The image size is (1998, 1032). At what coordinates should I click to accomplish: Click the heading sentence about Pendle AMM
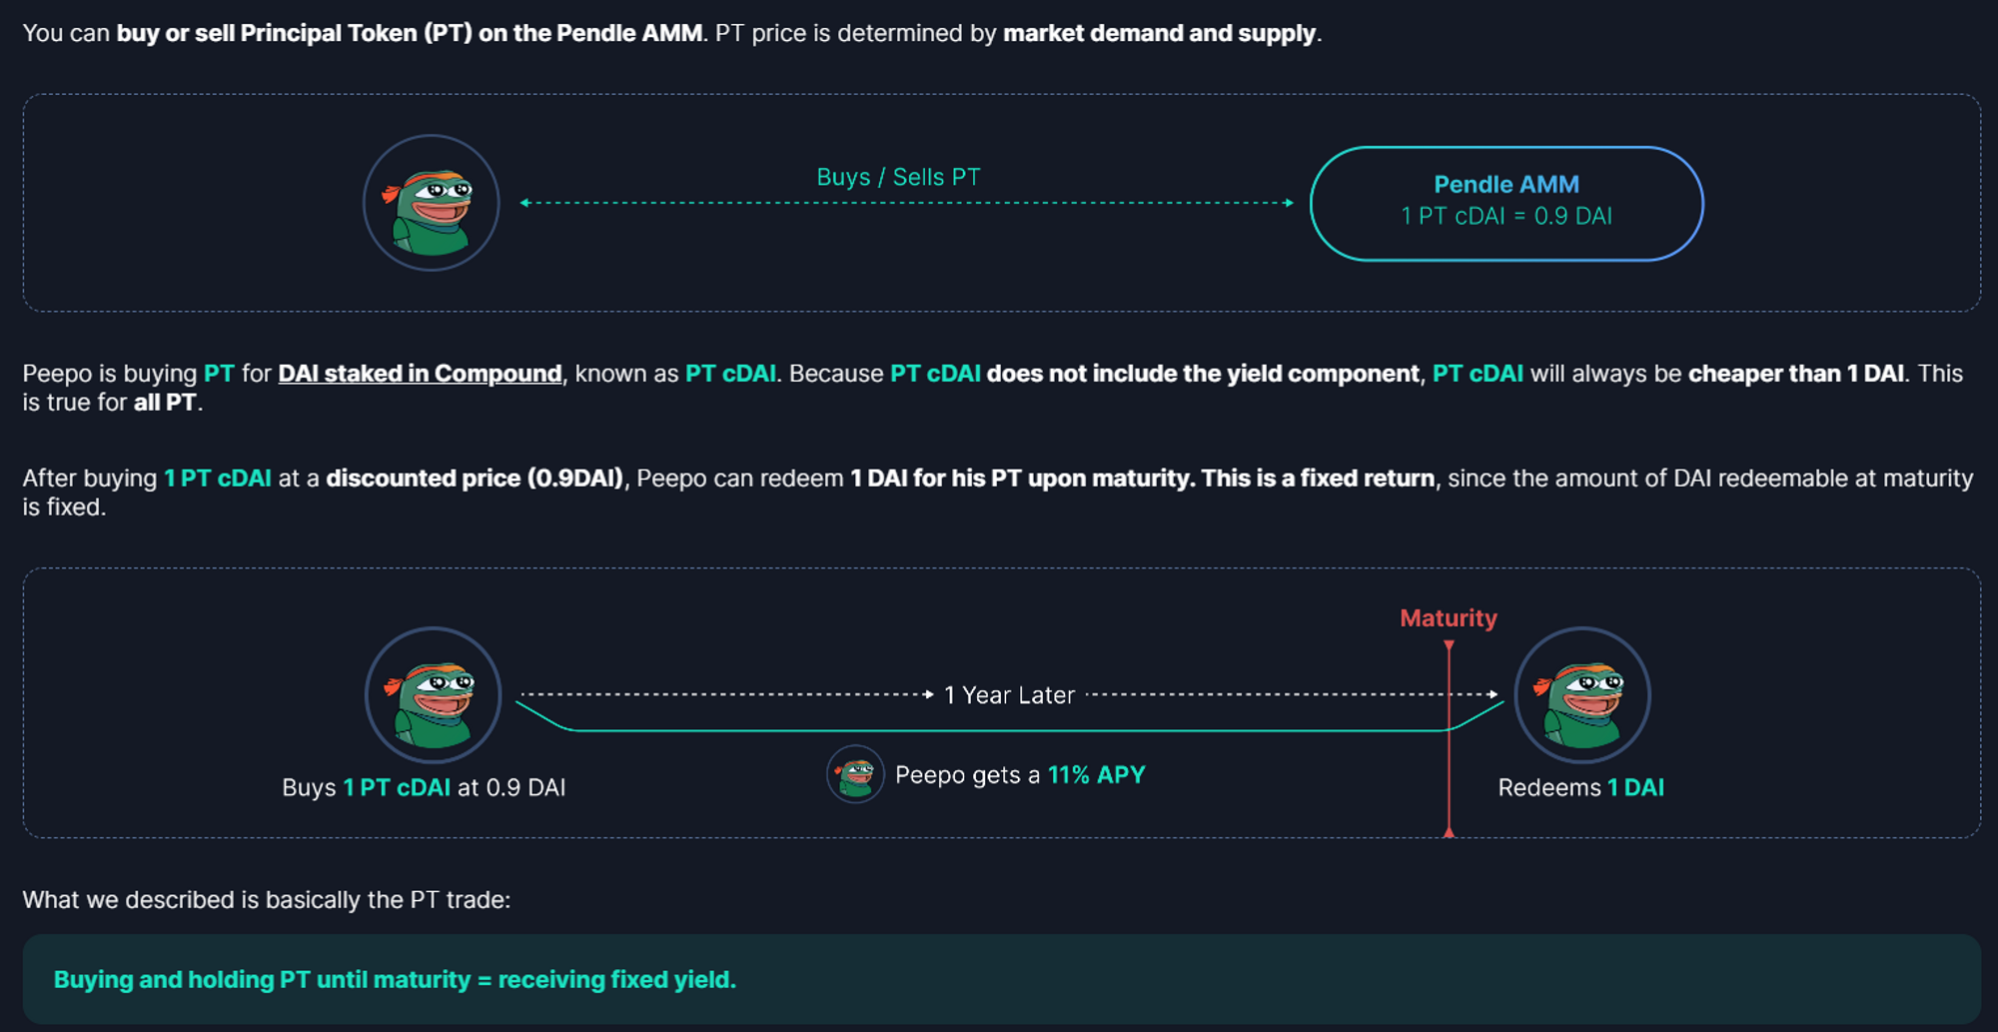[x=671, y=33]
